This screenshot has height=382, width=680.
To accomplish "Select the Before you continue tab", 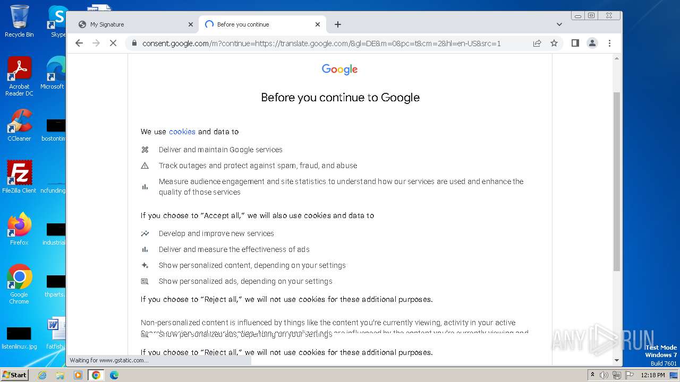I will [262, 24].
